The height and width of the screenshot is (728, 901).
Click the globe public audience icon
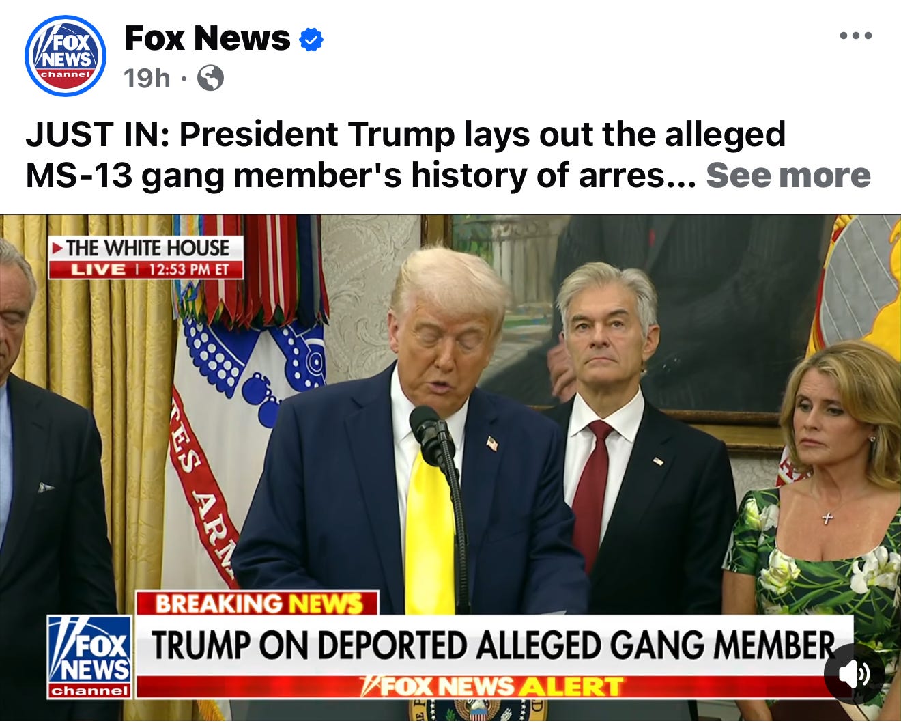pos(210,79)
